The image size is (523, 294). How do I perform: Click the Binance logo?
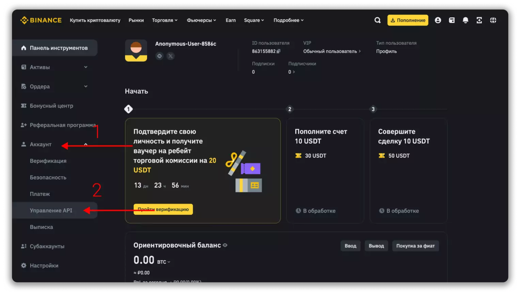coord(41,20)
